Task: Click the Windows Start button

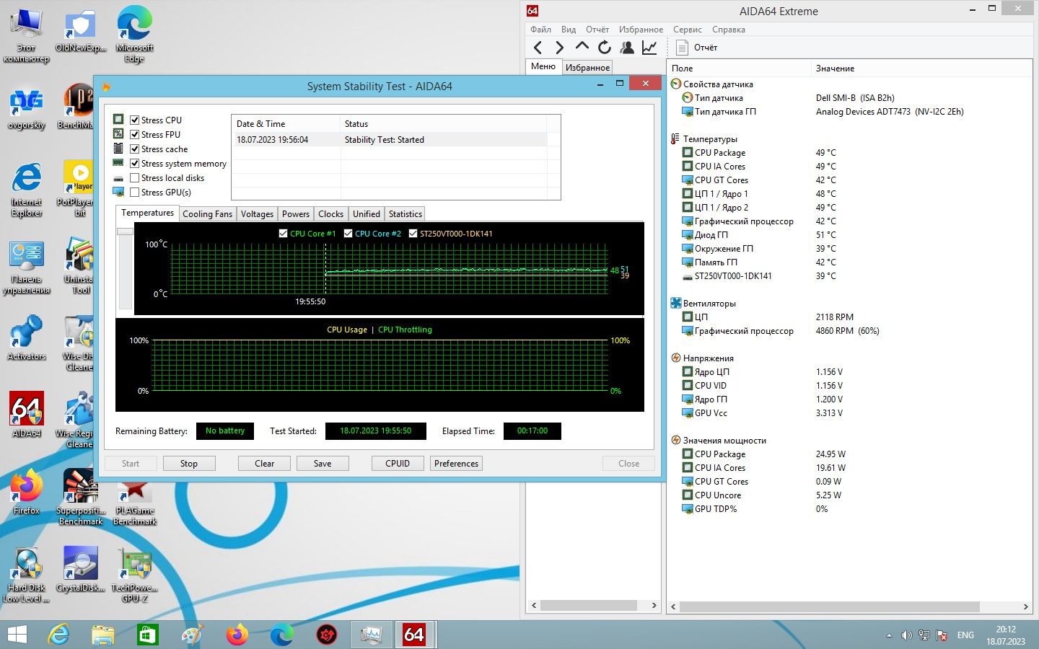Action: [17, 635]
